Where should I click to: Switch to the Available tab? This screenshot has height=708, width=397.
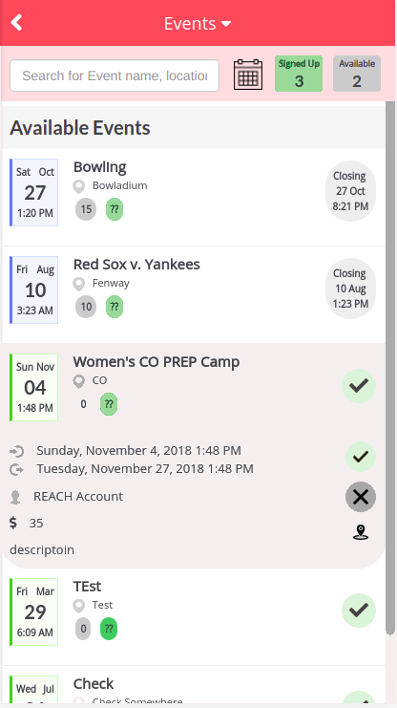357,74
